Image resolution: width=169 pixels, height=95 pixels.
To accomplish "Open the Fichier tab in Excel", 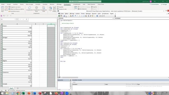I will click(3, 4).
